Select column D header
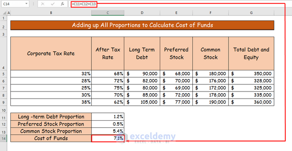Image resolution: width=292 pixels, height=151 pixels. [x=142, y=13]
